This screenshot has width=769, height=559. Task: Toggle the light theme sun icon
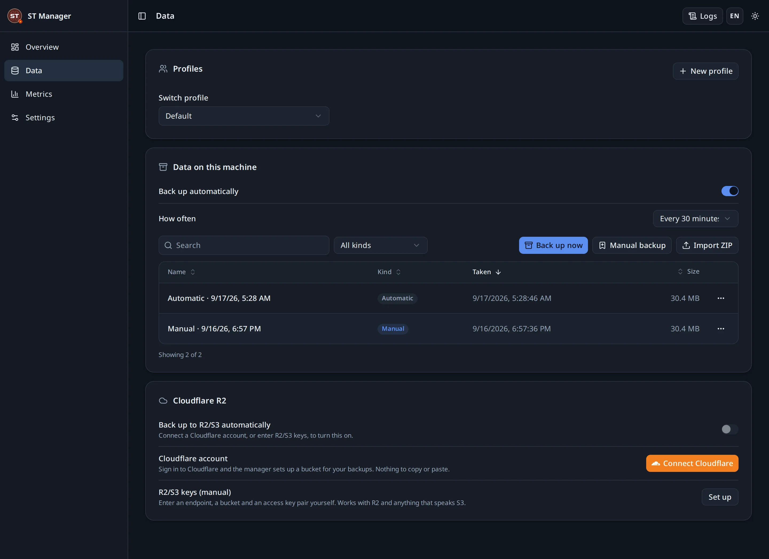(755, 16)
